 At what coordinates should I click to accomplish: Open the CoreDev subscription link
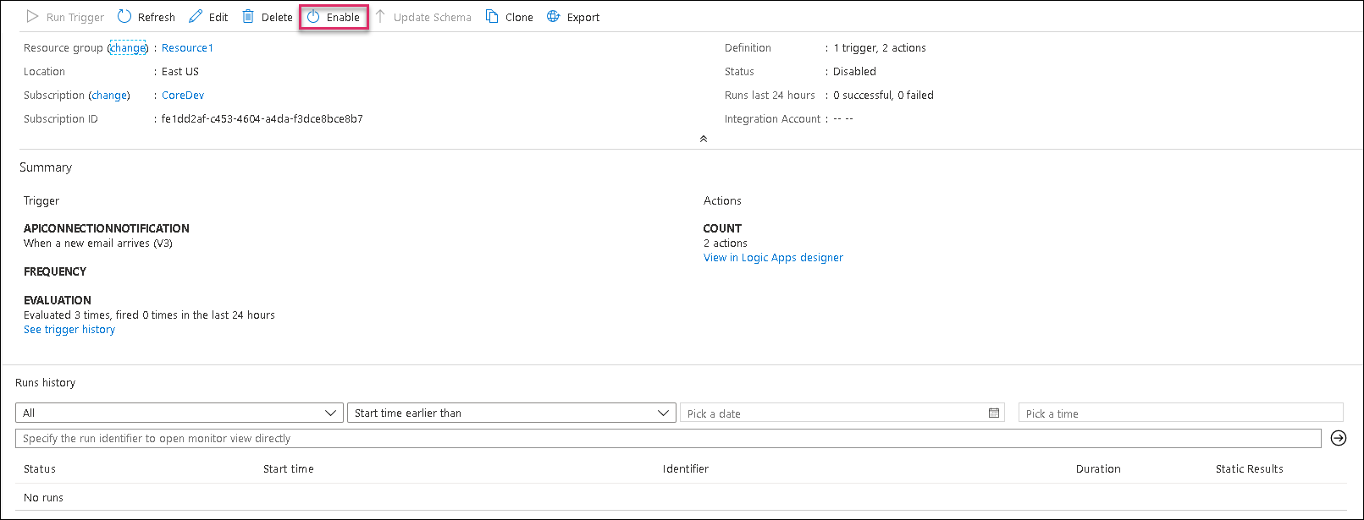(x=183, y=96)
